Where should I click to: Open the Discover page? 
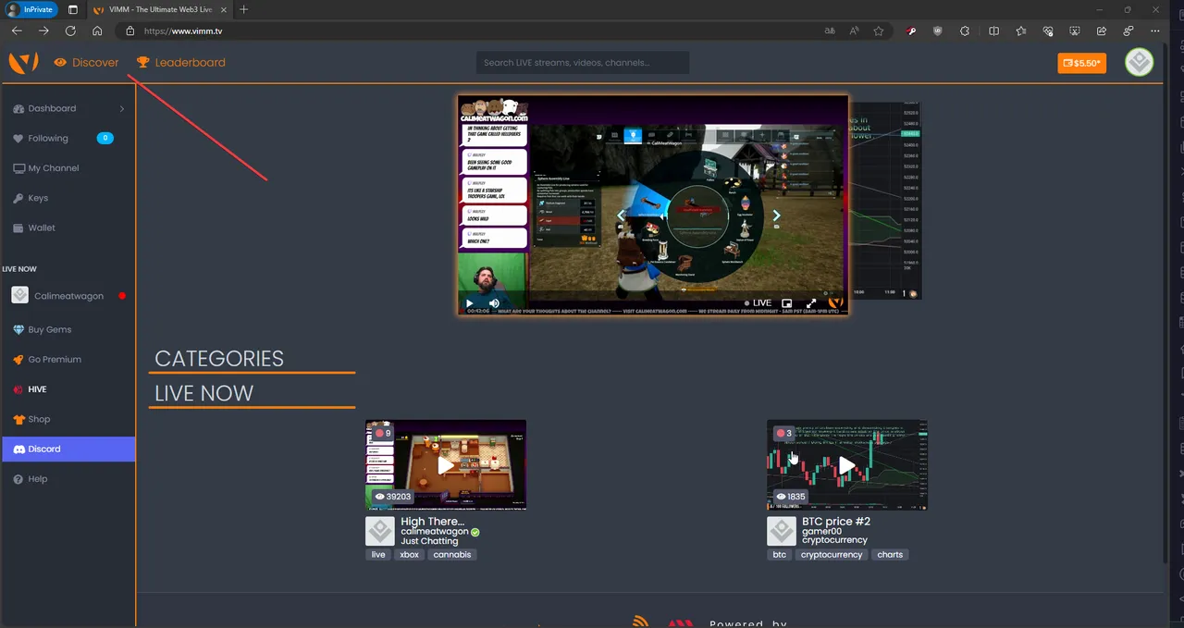[x=86, y=62]
